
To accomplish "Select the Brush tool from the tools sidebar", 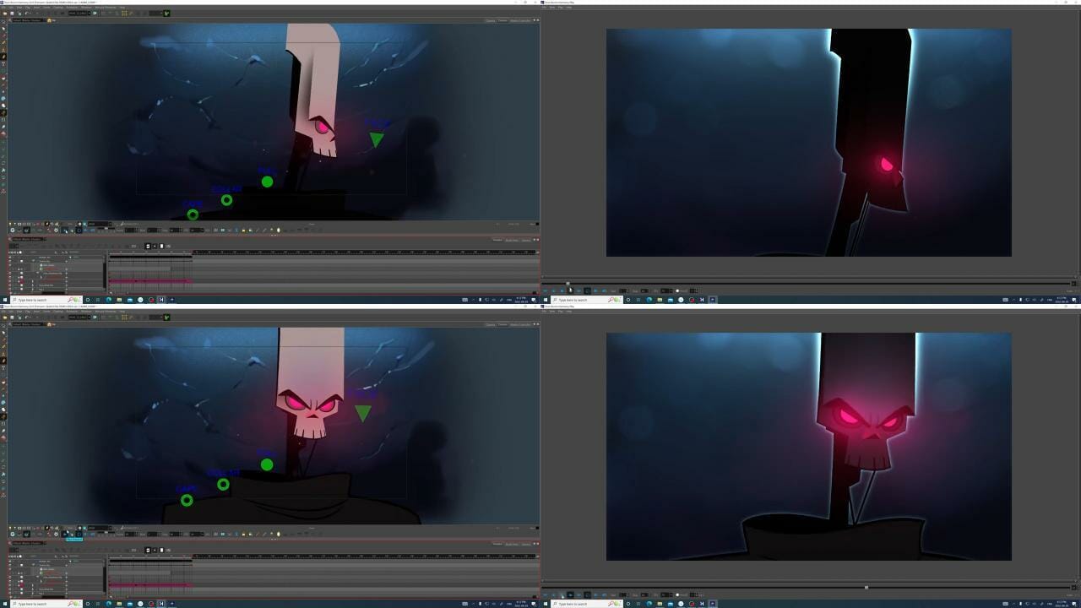I will pyautogui.click(x=5, y=57).
